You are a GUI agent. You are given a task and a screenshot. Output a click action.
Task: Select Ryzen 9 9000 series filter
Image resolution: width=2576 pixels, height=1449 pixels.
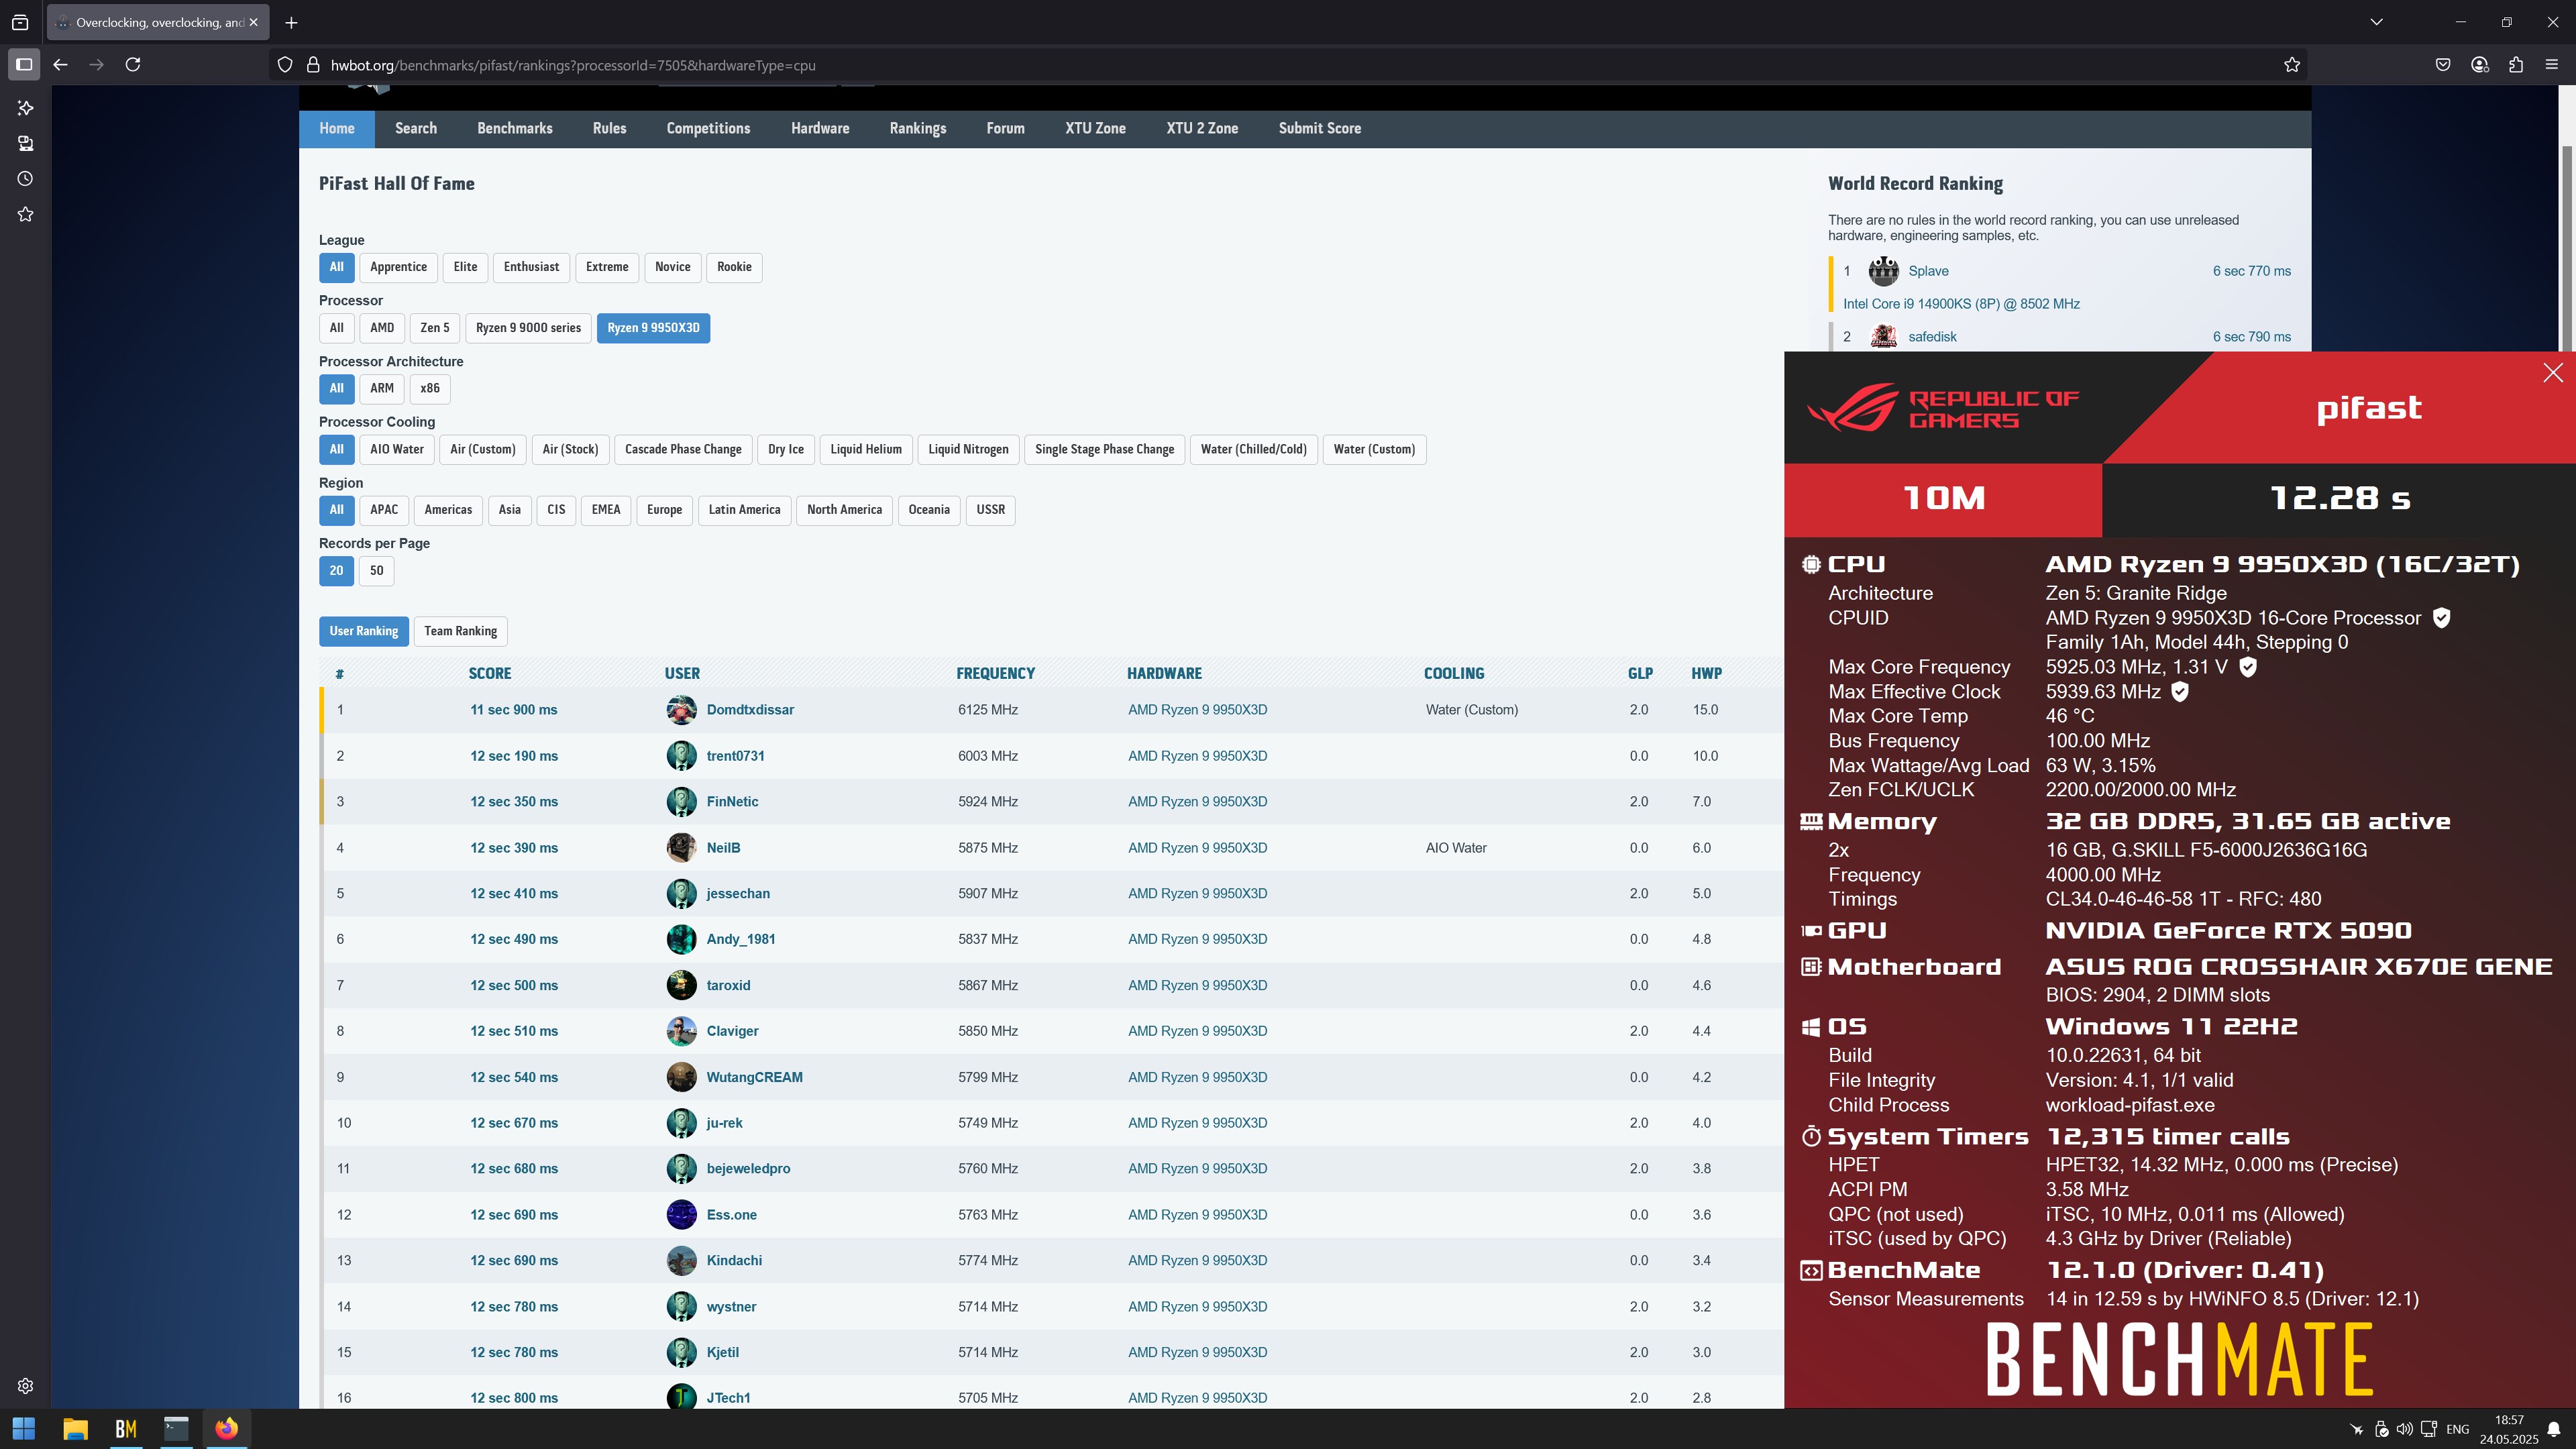(528, 328)
